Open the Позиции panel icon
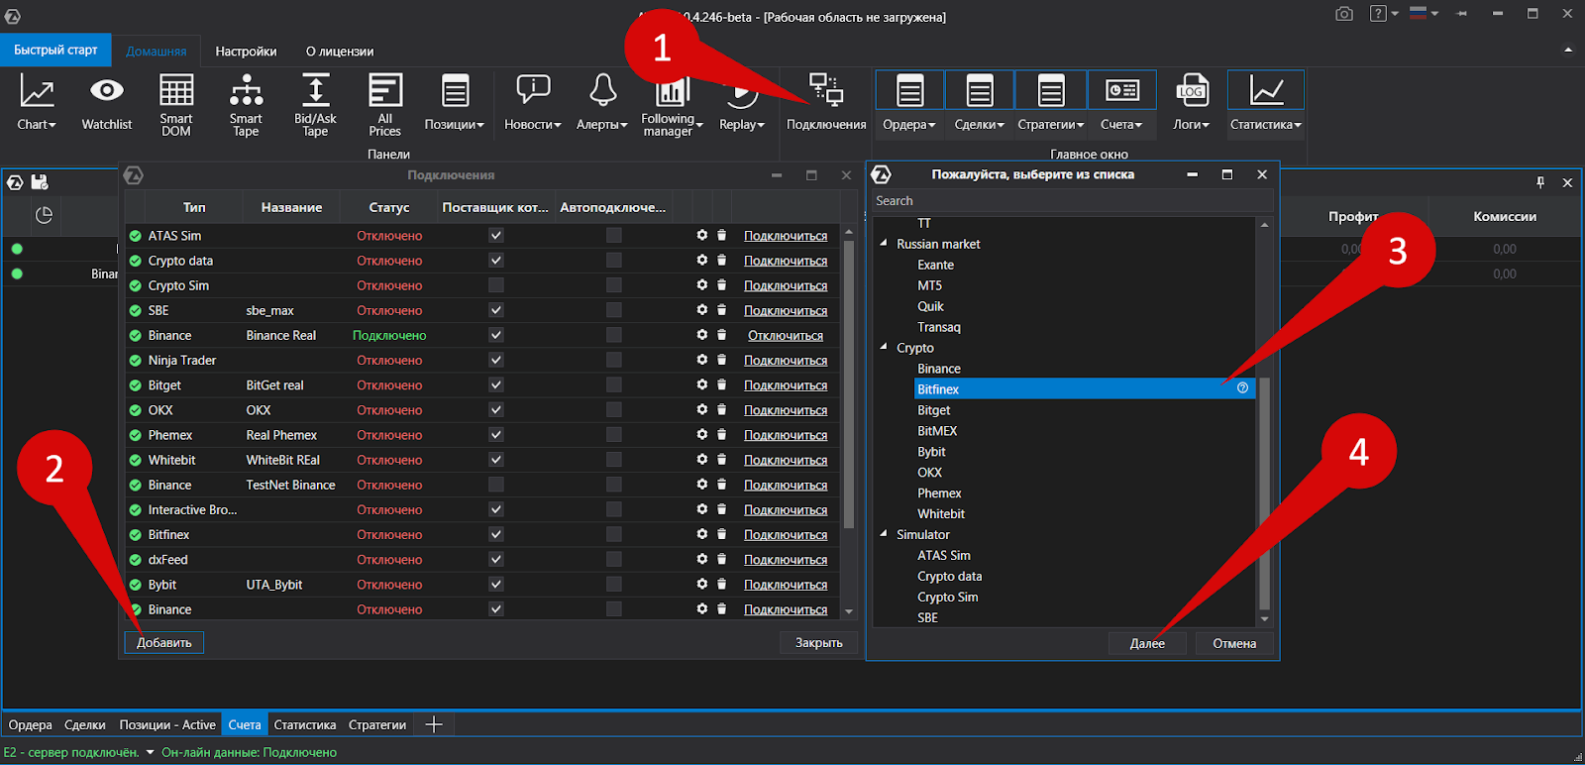Image resolution: width=1585 pixels, height=765 pixels. coord(455,91)
